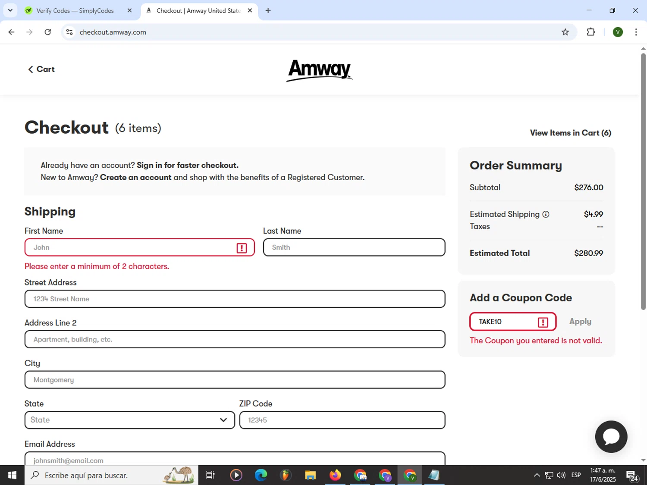This screenshot has width=647, height=485.
Task: Go back to Cart link
Action: [x=41, y=69]
